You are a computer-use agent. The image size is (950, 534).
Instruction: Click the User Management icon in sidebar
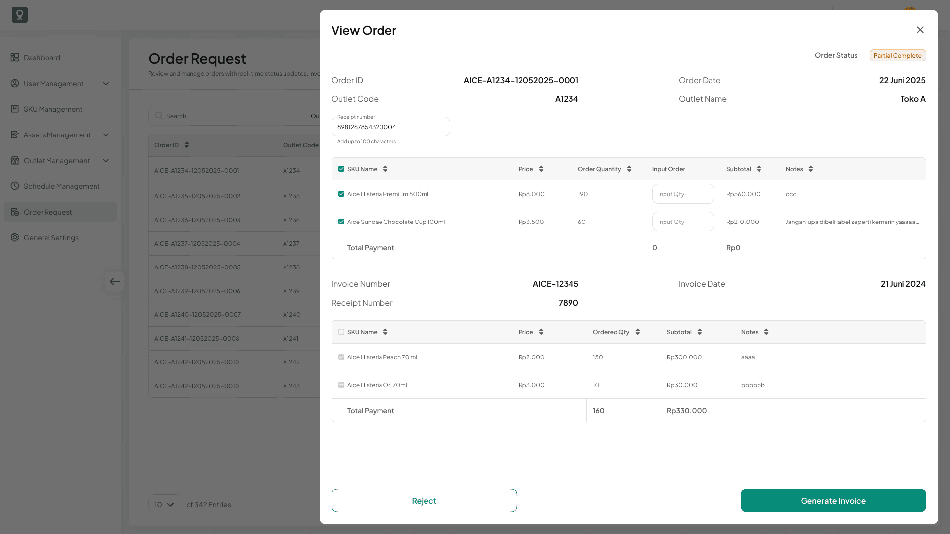(15, 83)
